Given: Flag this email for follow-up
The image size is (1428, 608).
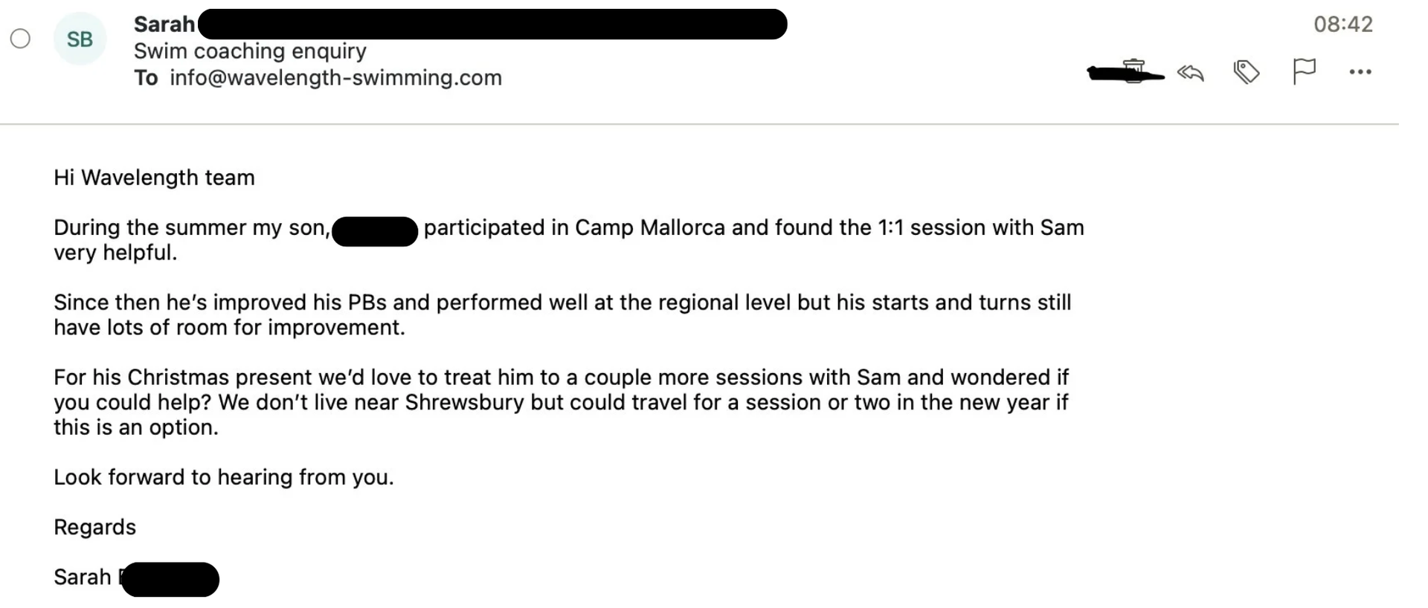Looking at the screenshot, I should point(1304,71).
